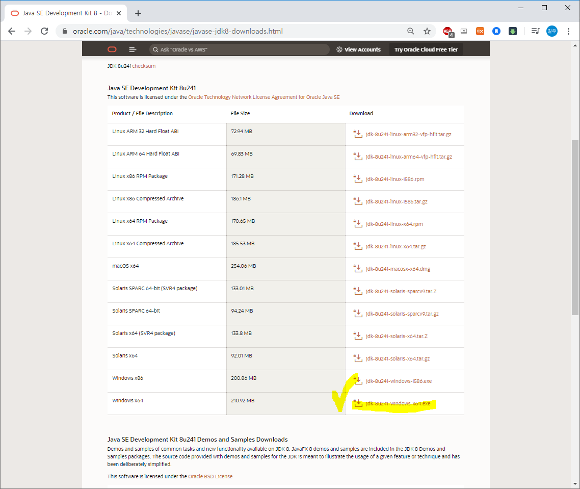Download jdk-8u241-solaris-x64.tar.Z

[x=397, y=336]
